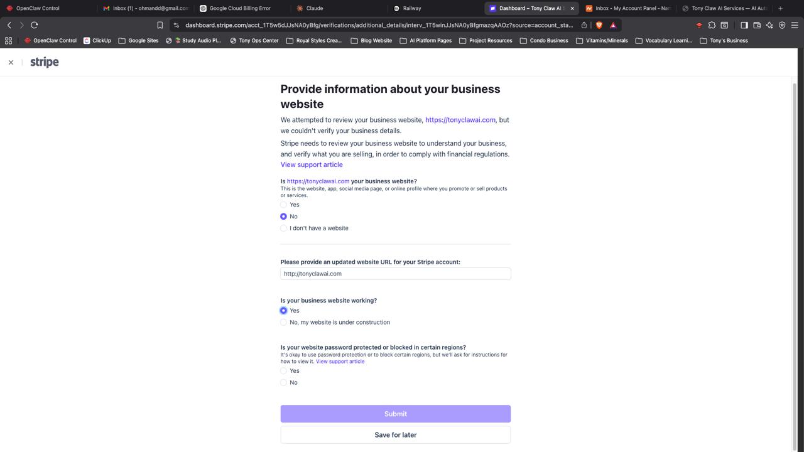This screenshot has width=804, height=452.
Task: Select 'Yes' for tonyclawai.com being your website
Action: point(284,205)
